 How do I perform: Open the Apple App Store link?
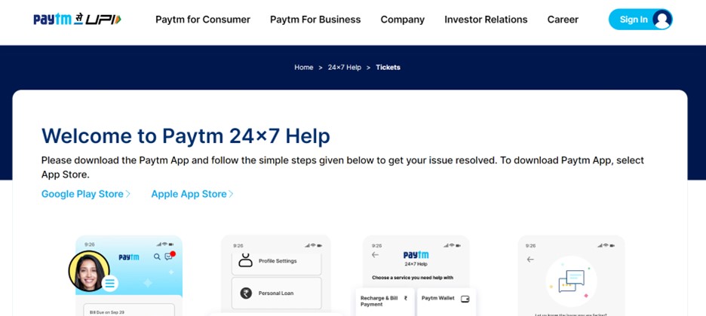click(189, 194)
